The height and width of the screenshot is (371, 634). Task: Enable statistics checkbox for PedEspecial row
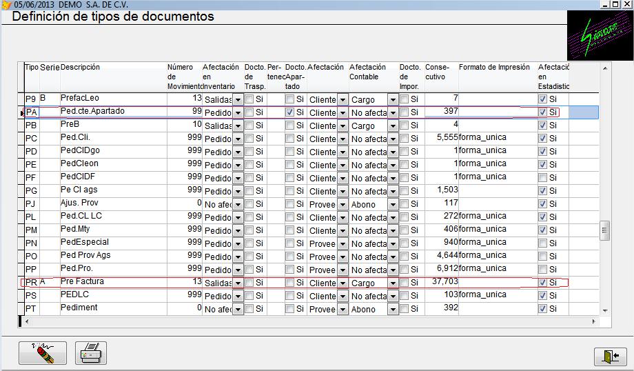coord(542,243)
